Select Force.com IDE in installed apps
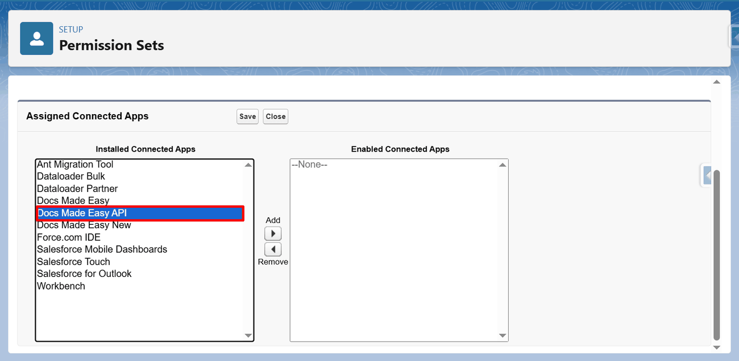739x361 pixels. click(140, 237)
